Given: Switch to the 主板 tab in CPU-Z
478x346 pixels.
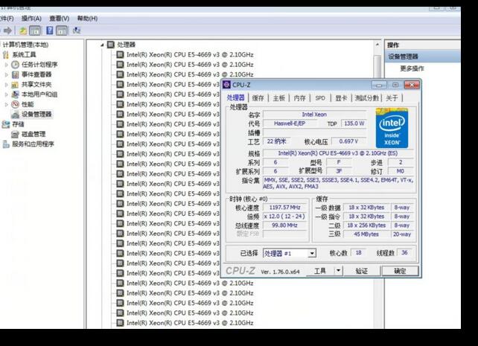Looking at the screenshot, I should point(279,98).
